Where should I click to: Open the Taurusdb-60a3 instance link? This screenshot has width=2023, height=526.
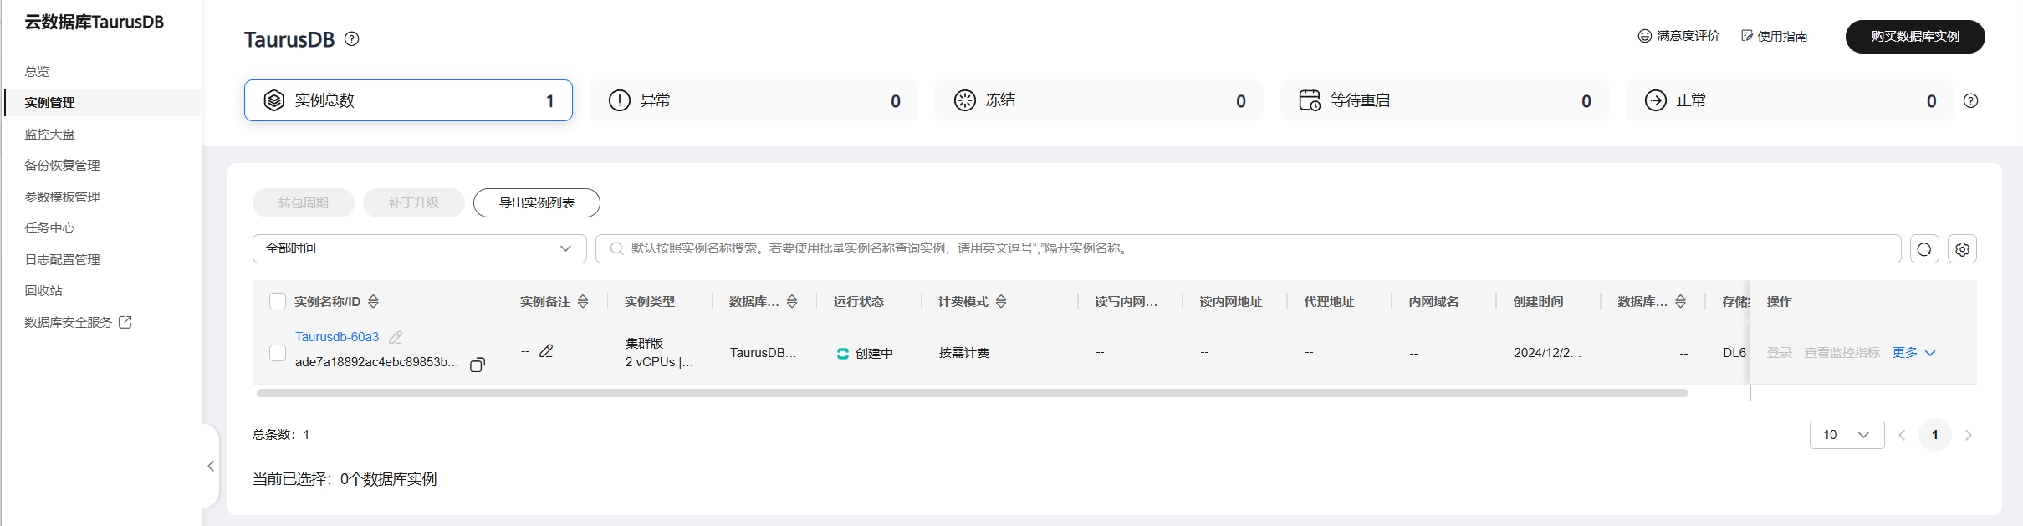(x=337, y=337)
